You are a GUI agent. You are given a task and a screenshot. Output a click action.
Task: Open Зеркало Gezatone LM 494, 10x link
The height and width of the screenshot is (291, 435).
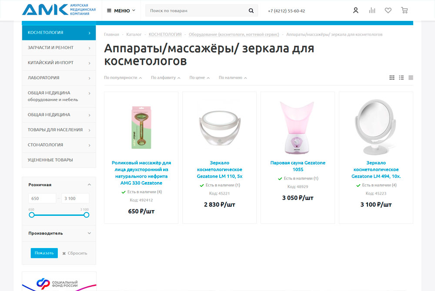pyautogui.click(x=376, y=170)
